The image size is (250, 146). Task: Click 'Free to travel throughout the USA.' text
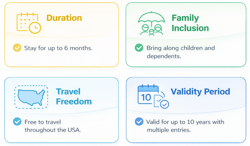[x=52, y=126]
